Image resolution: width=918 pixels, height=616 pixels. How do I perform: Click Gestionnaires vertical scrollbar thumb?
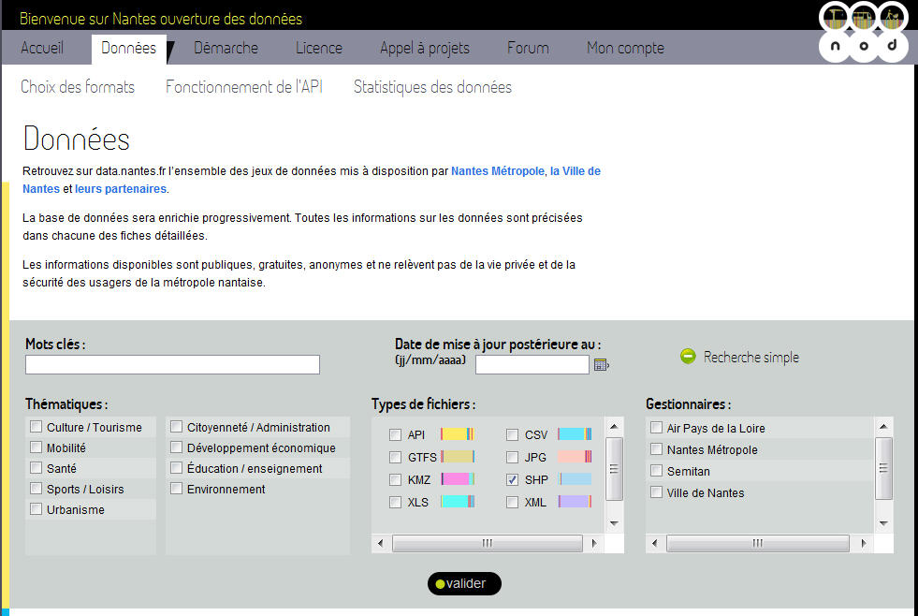click(x=883, y=468)
